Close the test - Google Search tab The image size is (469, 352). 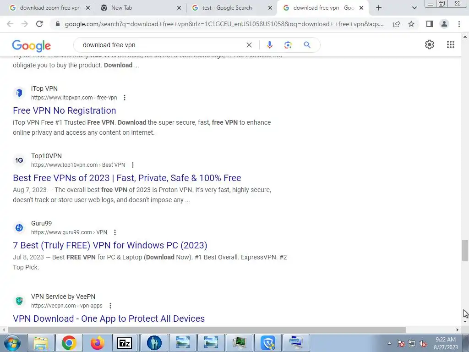(270, 8)
